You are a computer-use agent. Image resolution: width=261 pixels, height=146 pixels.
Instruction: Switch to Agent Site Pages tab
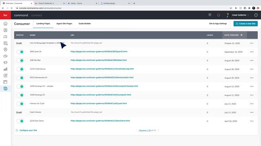pyautogui.click(x=64, y=24)
